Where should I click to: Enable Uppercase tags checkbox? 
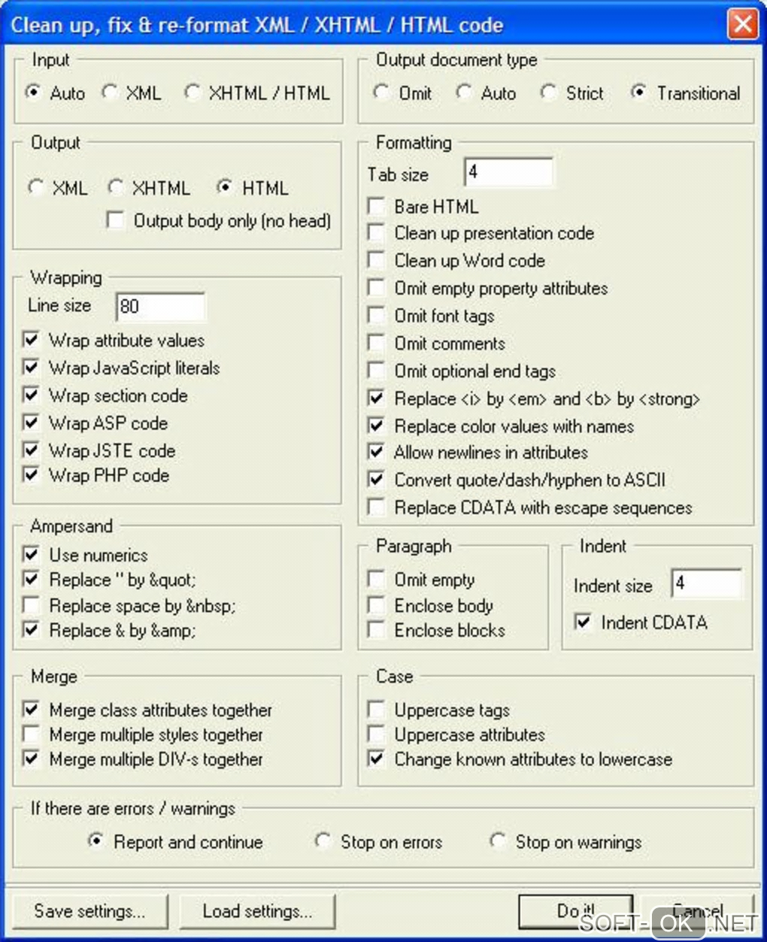pyautogui.click(x=376, y=710)
